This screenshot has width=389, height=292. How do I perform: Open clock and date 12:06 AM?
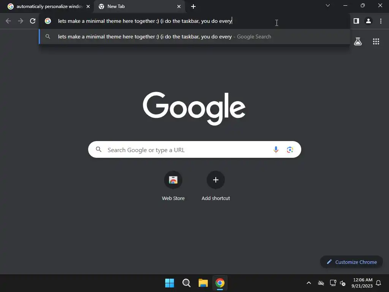coord(362,283)
